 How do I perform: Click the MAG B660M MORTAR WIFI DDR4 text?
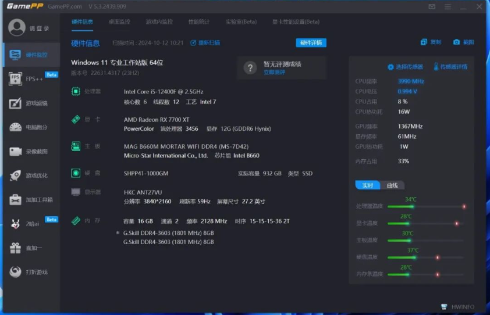[x=186, y=146]
